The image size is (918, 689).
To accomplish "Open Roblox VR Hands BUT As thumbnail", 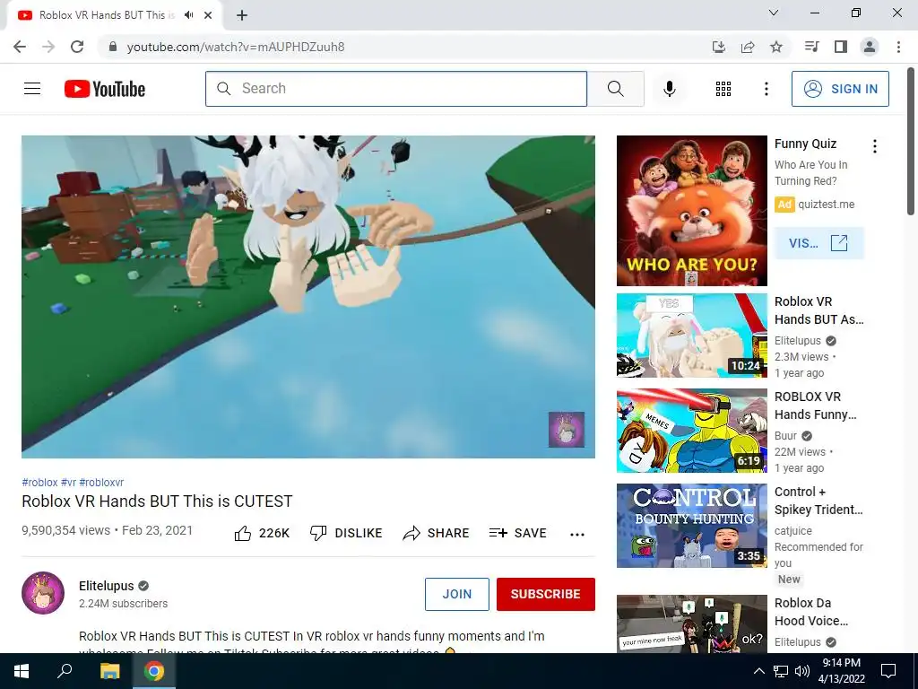I will (x=691, y=336).
